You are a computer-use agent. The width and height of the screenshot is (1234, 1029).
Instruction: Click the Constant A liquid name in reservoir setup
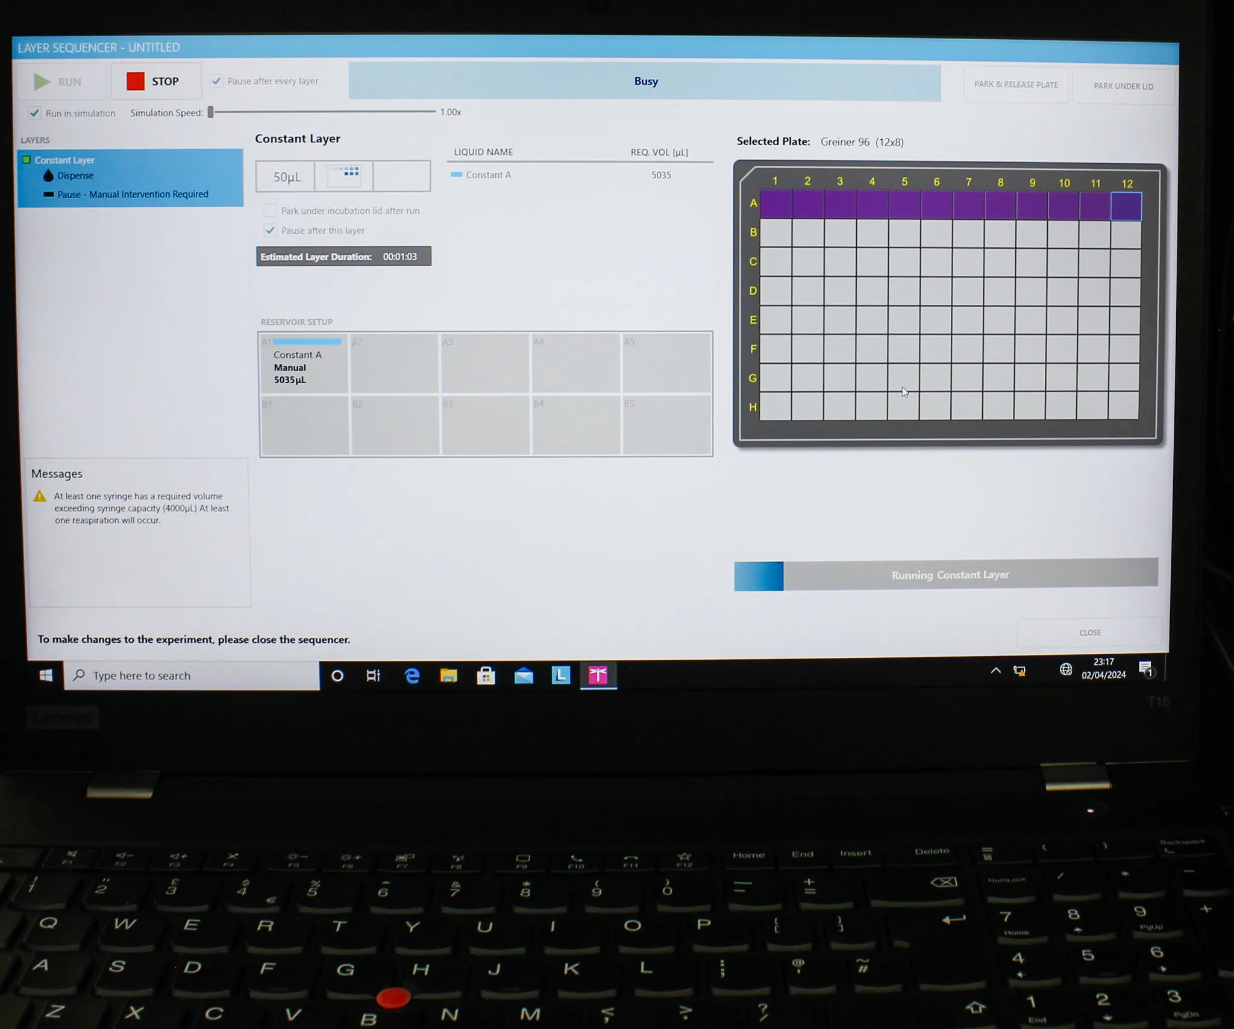point(298,355)
